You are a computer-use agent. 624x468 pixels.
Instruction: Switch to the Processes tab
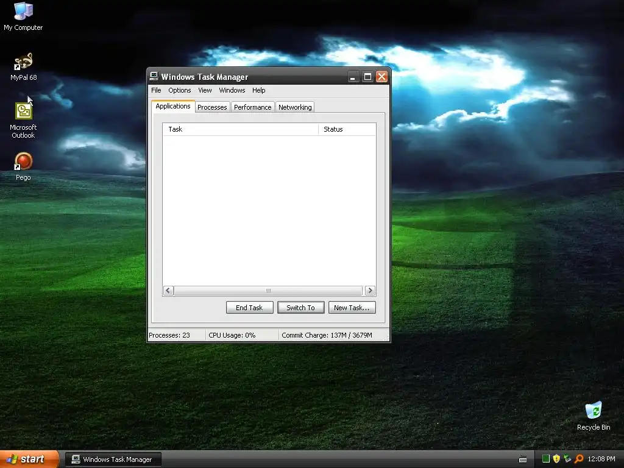pyautogui.click(x=212, y=107)
